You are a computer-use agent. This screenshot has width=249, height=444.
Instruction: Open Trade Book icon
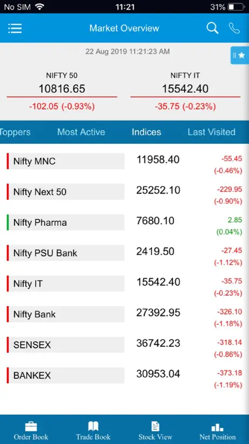pos(93,427)
